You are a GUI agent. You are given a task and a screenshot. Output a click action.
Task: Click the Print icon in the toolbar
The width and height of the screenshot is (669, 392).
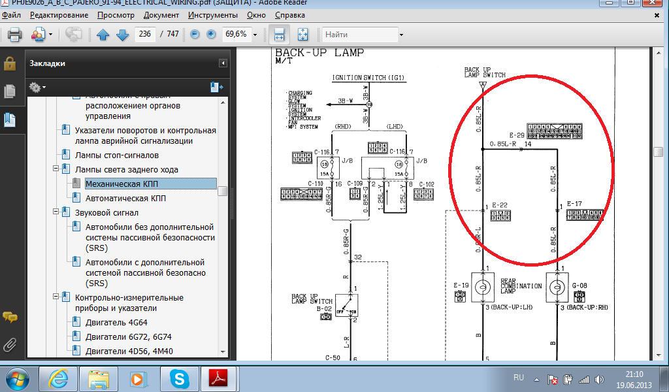point(14,35)
